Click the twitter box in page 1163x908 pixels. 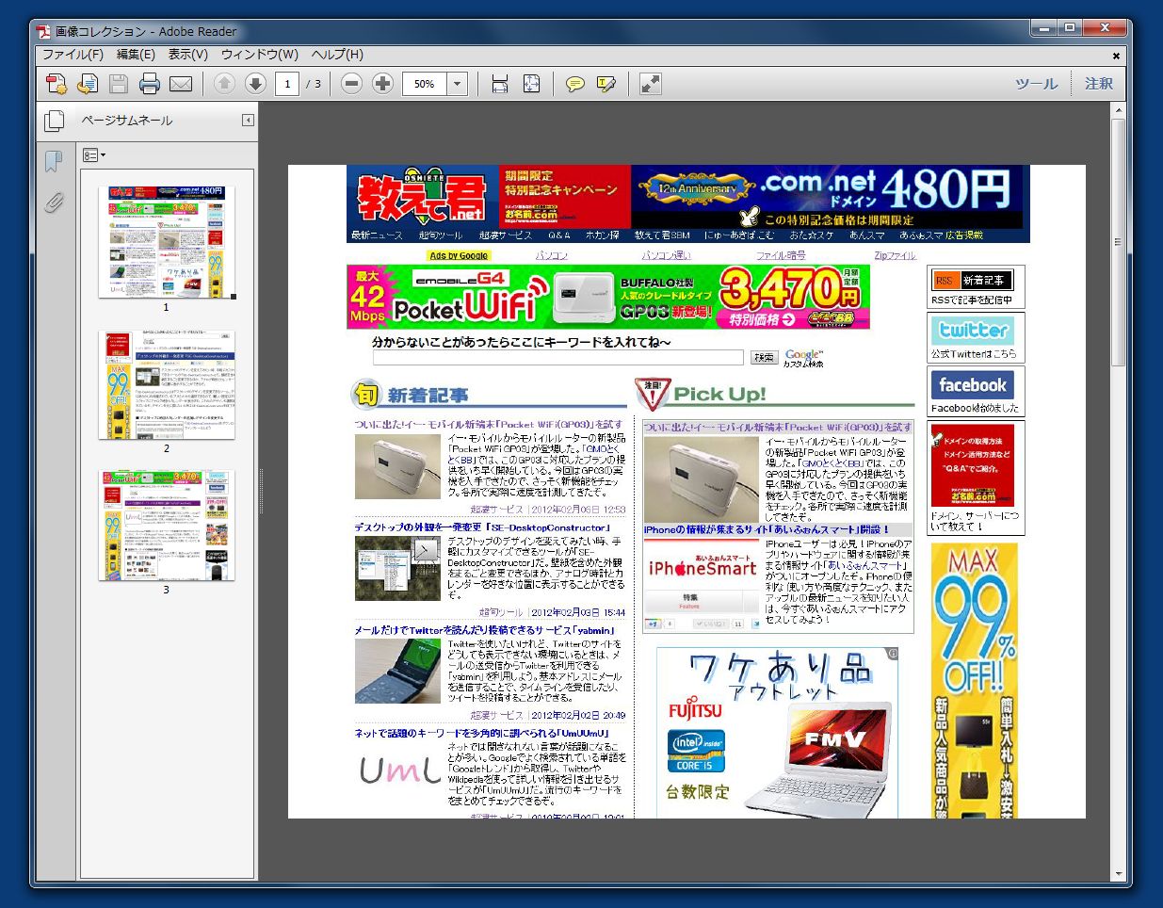click(976, 338)
